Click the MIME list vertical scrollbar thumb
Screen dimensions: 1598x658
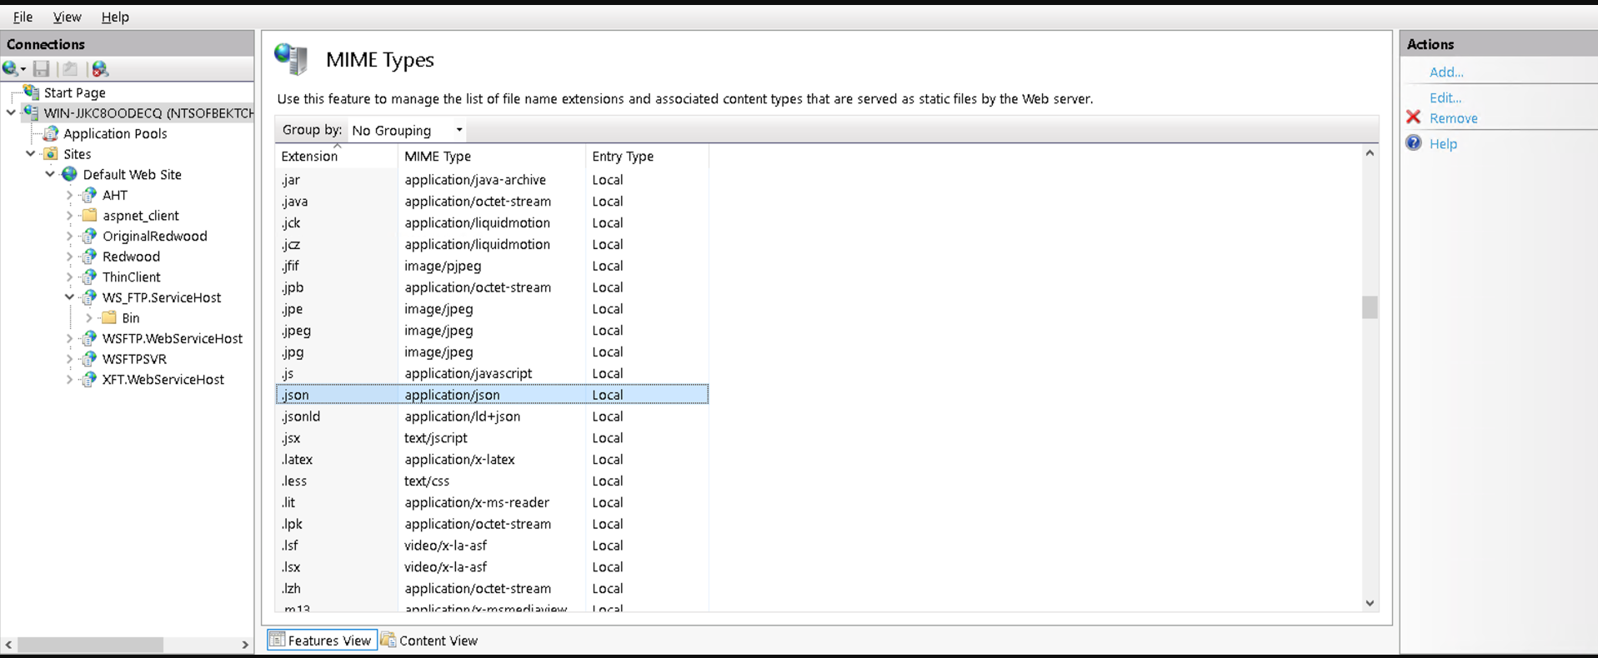tap(1370, 307)
